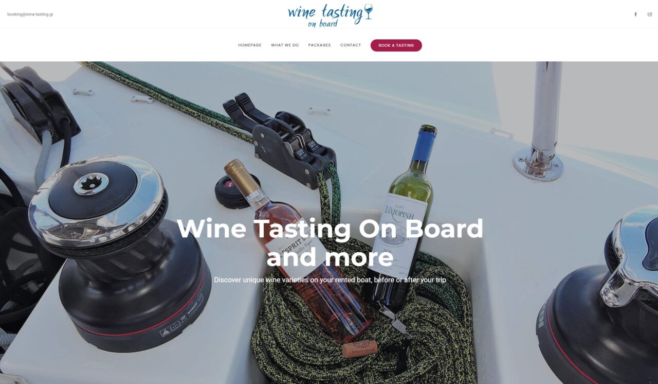Go to the Homepage menu item
The image size is (658, 384).
coord(250,45)
